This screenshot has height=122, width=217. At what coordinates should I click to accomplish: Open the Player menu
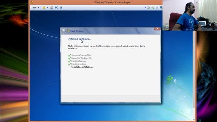coord(35,7)
